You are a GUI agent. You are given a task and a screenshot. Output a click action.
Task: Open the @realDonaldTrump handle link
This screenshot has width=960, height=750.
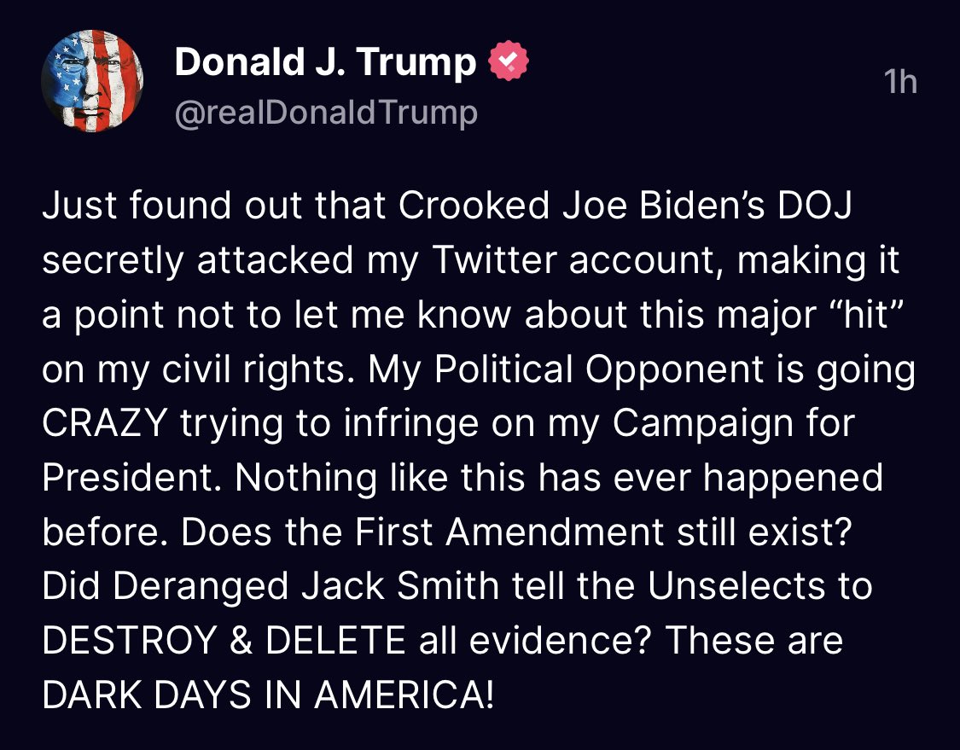point(326,113)
